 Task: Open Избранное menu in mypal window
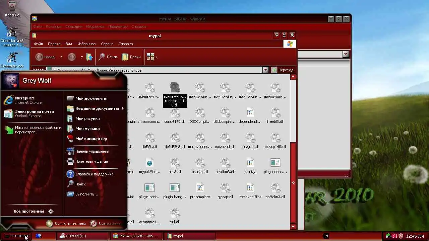pyautogui.click(x=86, y=44)
